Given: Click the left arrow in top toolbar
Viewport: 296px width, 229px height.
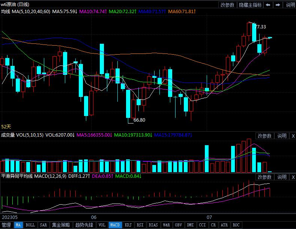Looking at the screenshot, I should [x=268, y=5].
